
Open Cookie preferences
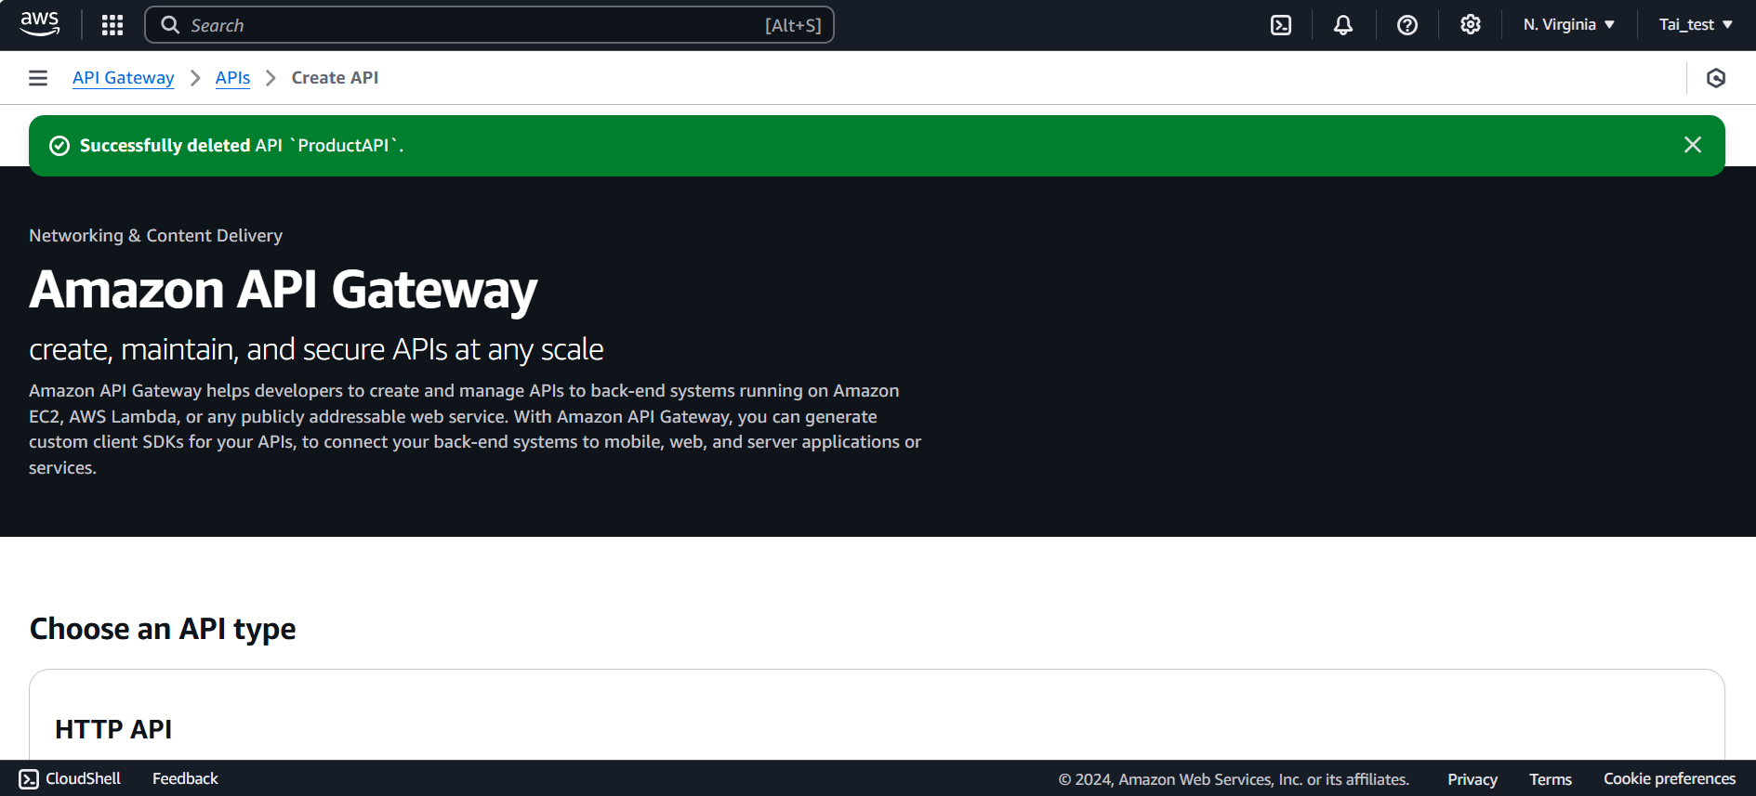tap(1670, 778)
